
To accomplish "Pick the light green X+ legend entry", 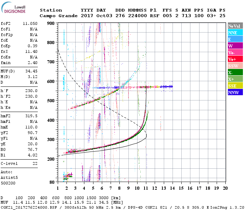I will click(x=235, y=79).
